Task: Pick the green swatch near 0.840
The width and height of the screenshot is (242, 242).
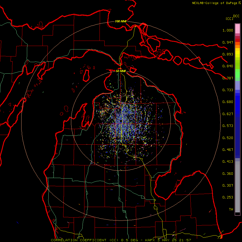Action: click(x=237, y=65)
